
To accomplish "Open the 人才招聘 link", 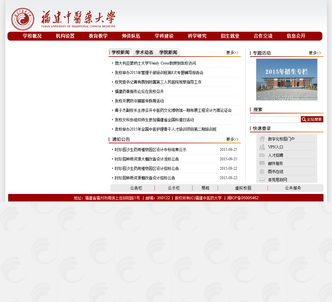I will click(x=275, y=155).
